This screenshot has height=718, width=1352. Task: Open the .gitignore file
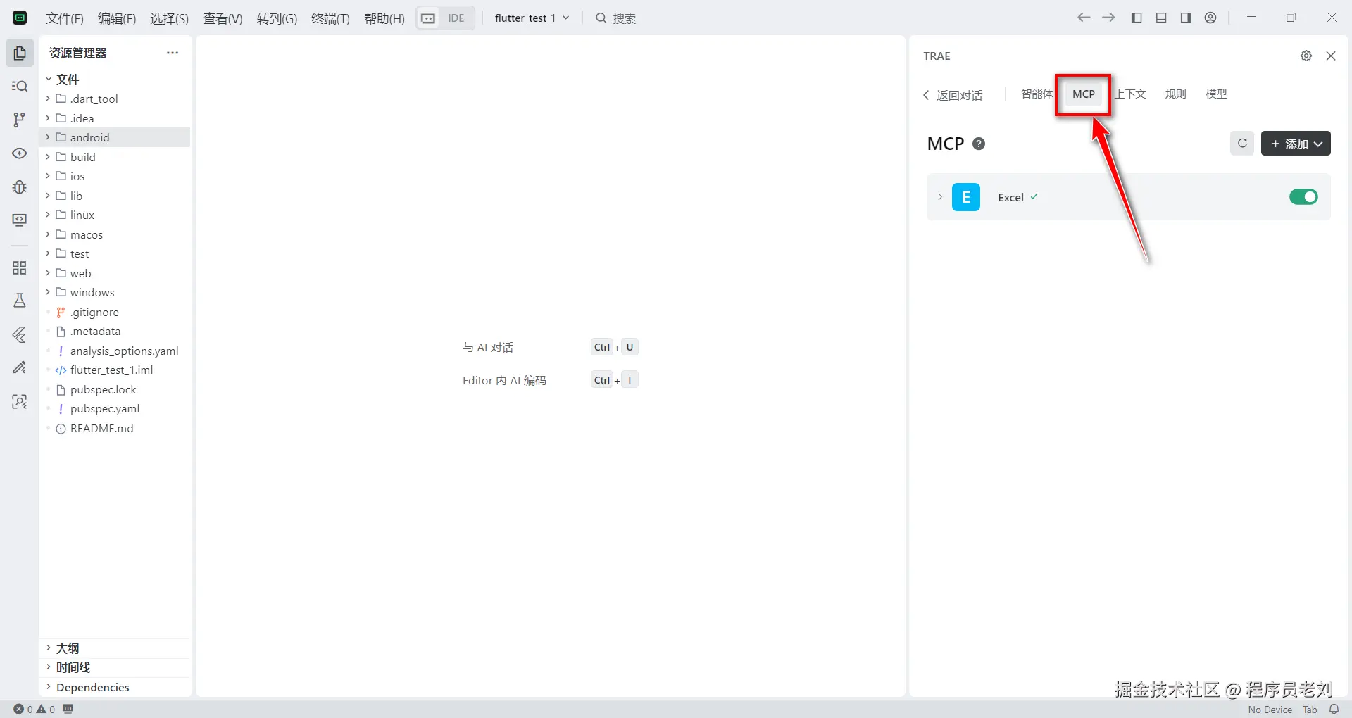coord(94,312)
